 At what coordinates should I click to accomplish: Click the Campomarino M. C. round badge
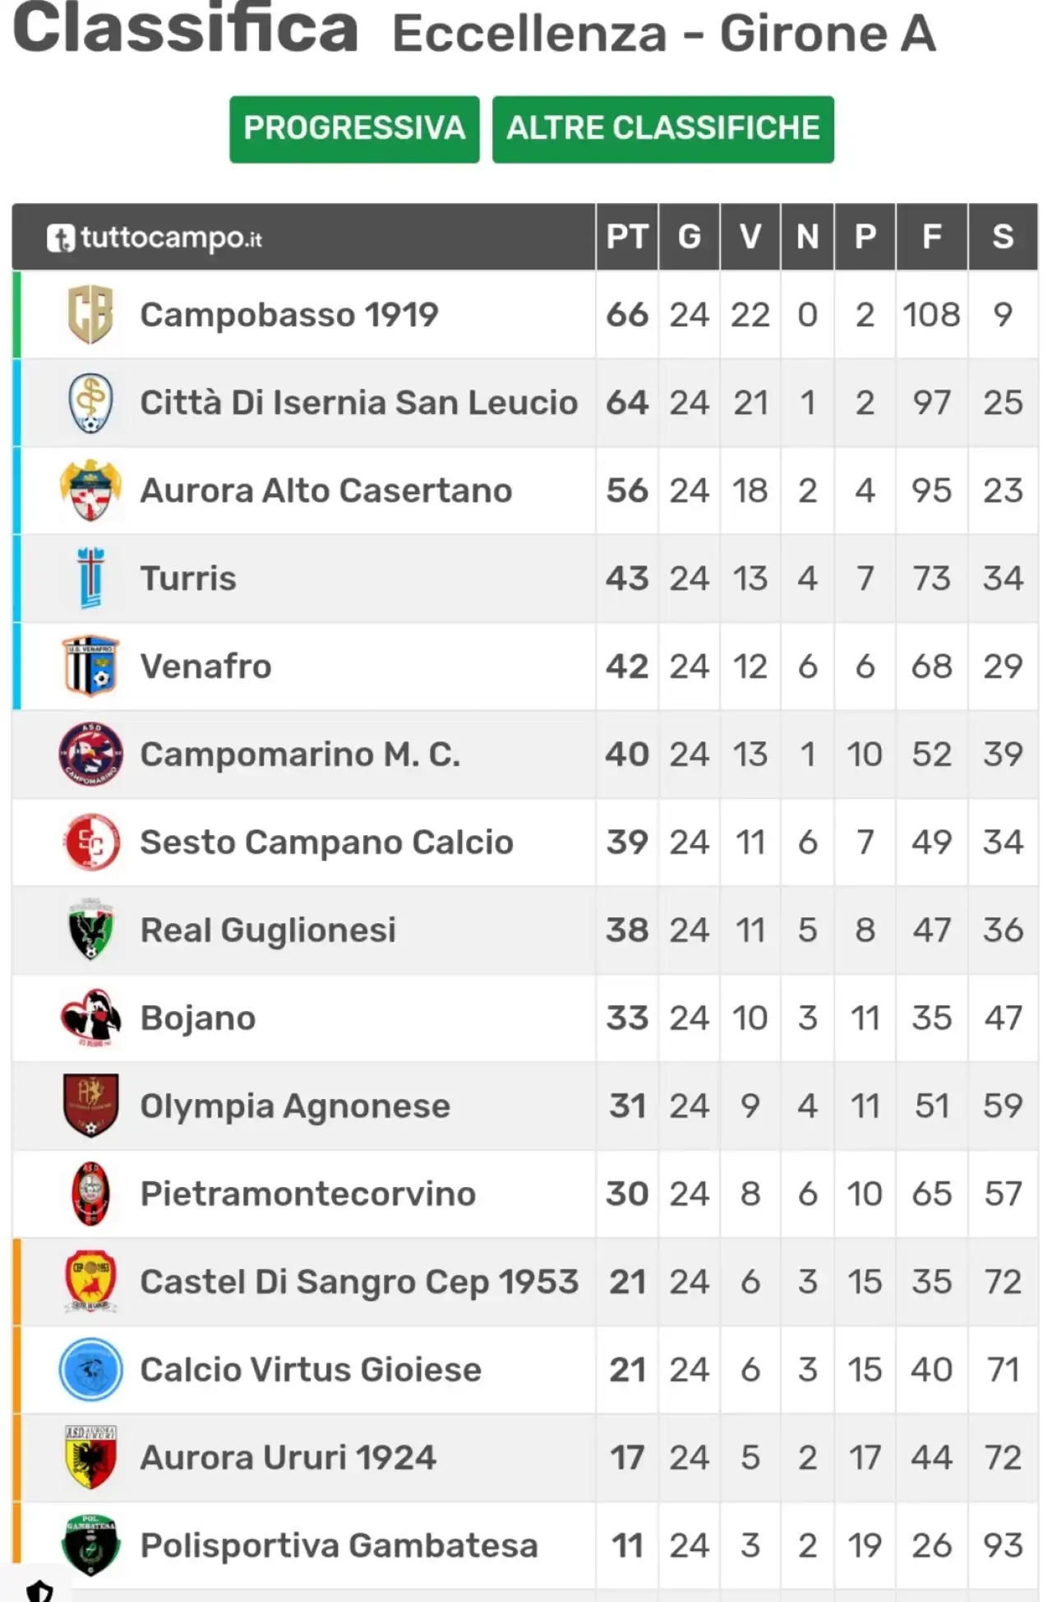tap(90, 754)
